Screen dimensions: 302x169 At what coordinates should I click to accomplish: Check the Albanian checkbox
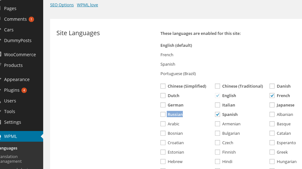click(x=272, y=114)
